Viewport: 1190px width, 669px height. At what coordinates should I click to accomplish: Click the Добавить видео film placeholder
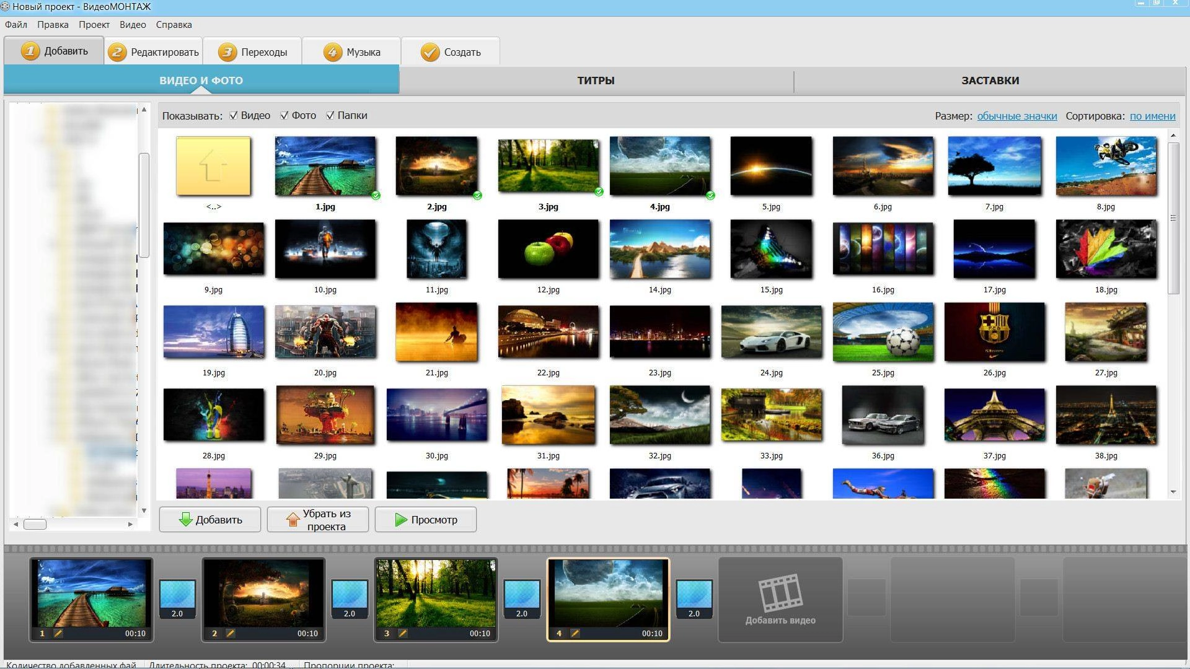tap(780, 600)
